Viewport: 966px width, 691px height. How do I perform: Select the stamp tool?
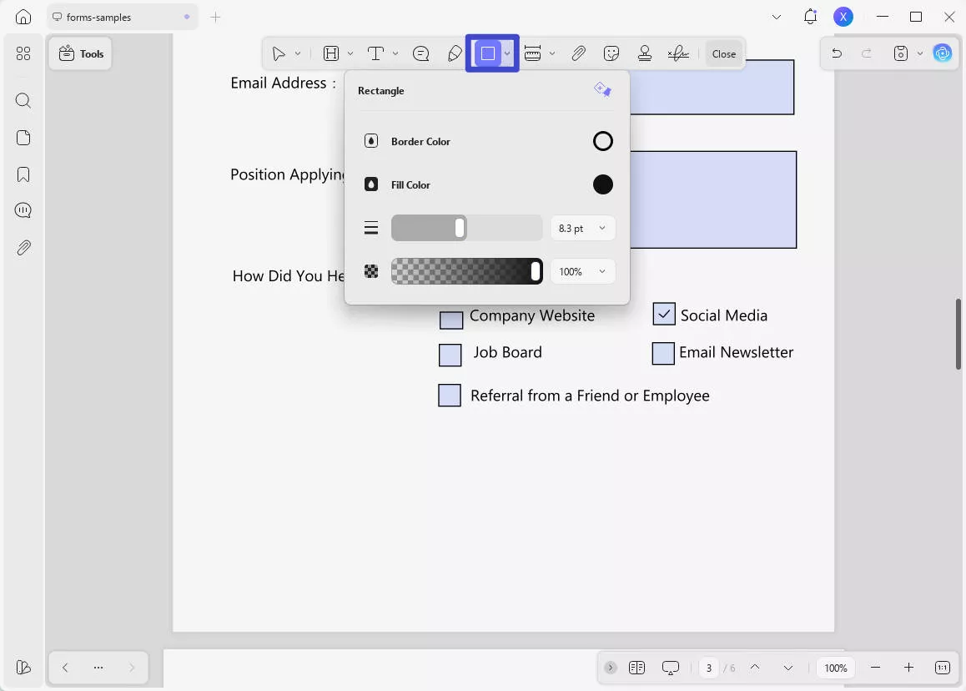644,53
